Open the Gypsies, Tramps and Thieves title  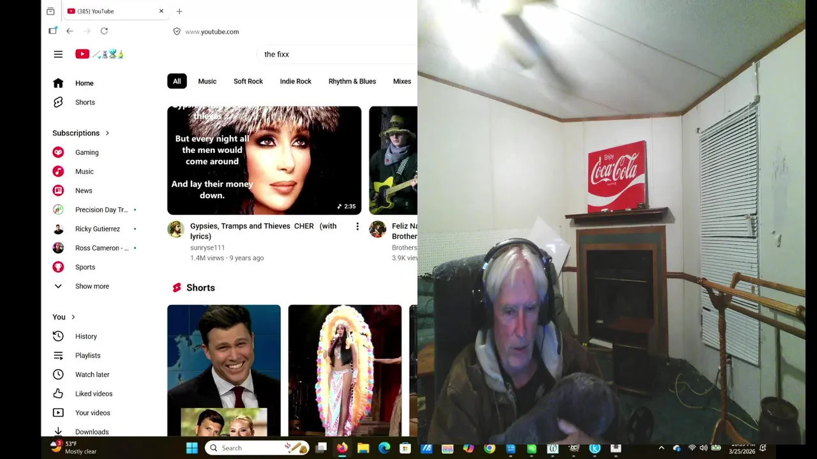click(263, 231)
